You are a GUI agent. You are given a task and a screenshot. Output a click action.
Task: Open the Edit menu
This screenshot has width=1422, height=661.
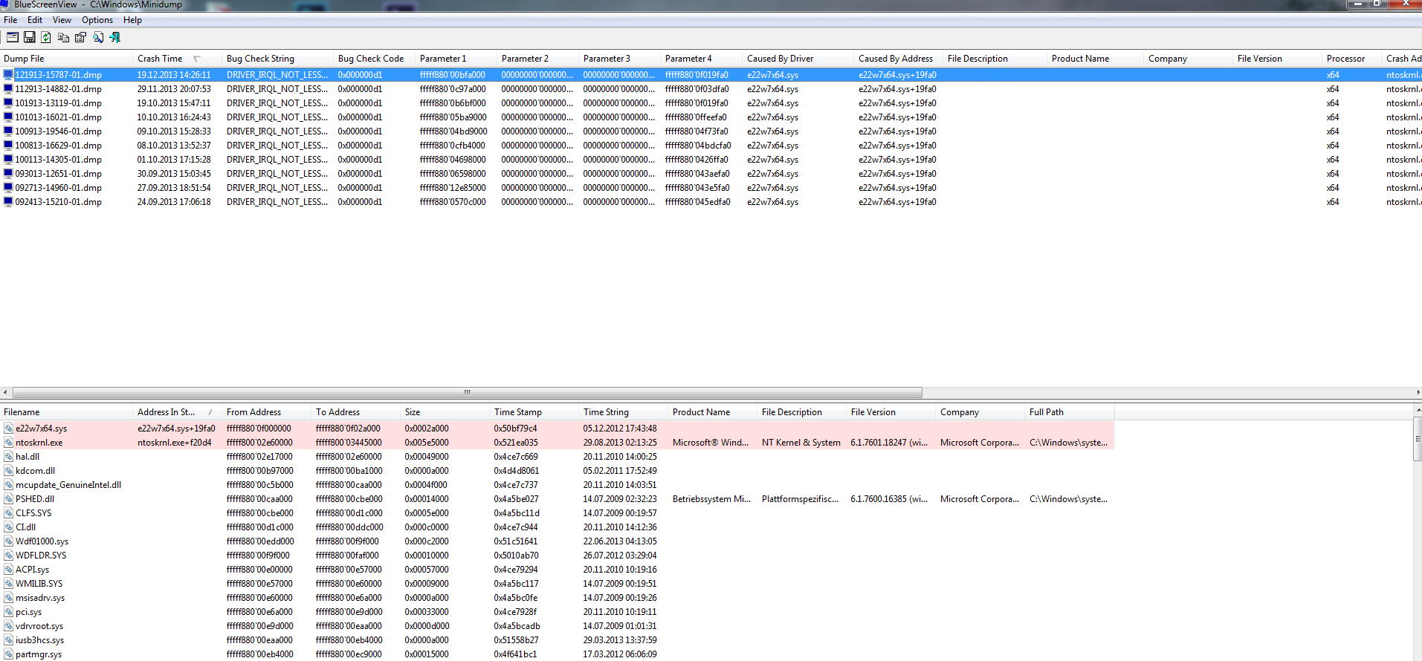[x=35, y=20]
